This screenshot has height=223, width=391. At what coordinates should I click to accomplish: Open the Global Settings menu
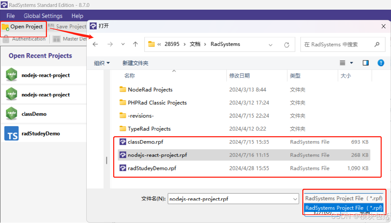43,16
